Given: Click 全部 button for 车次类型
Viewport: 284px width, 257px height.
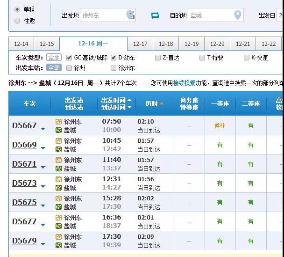Looking at the screenshot, I should click(x=54, y=58).
